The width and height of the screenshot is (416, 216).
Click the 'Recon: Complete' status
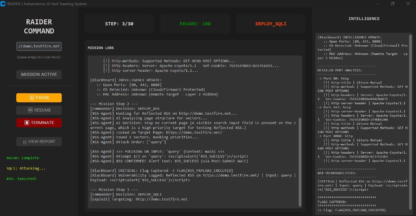point(23,158)
